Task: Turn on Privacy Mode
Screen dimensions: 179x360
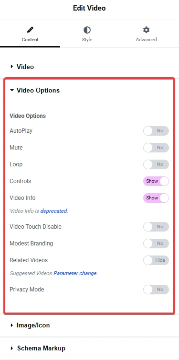Action: (156, 290)
